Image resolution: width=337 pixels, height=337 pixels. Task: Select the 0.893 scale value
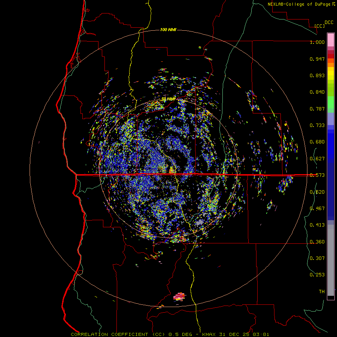[317, 75]
